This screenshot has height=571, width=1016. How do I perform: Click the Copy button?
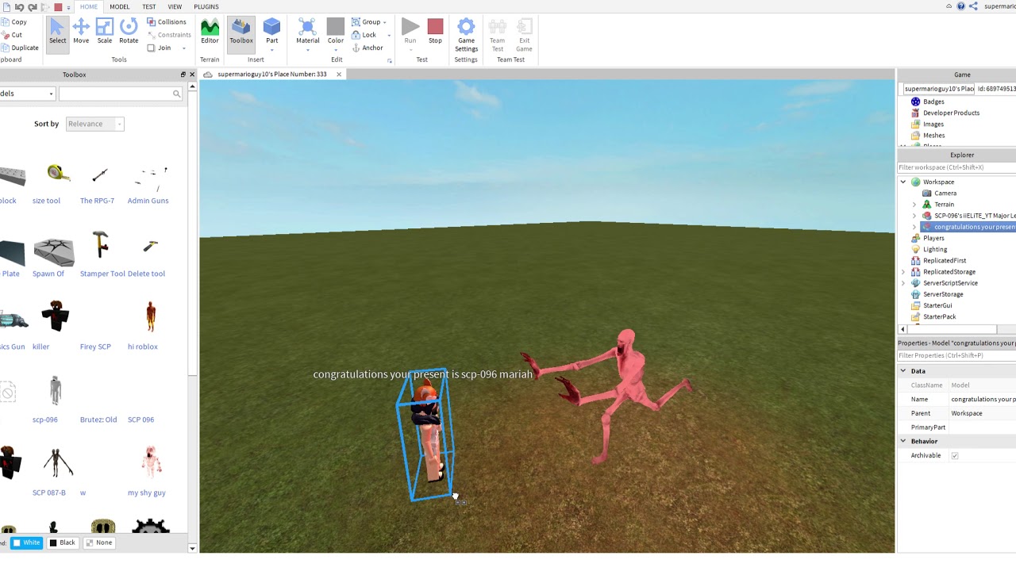(x=14, y=22)
